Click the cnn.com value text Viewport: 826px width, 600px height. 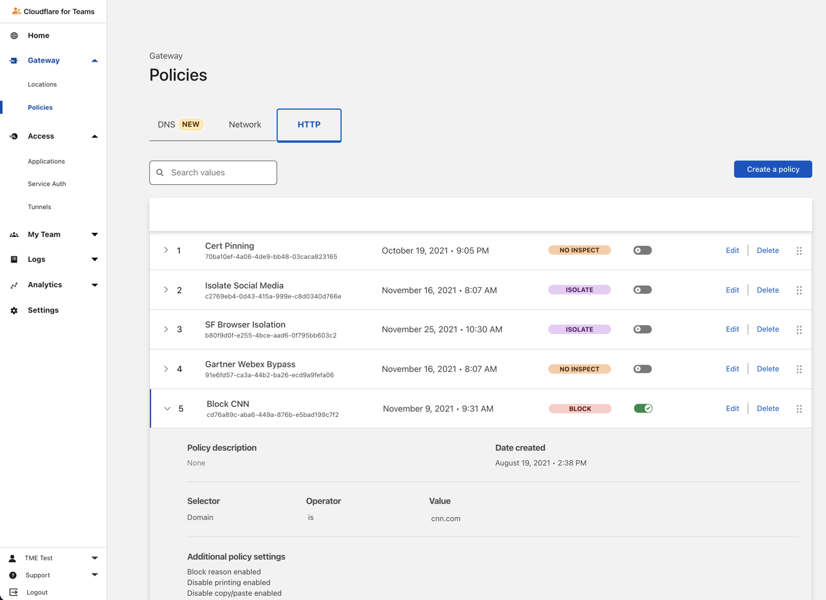pos(446,518)
